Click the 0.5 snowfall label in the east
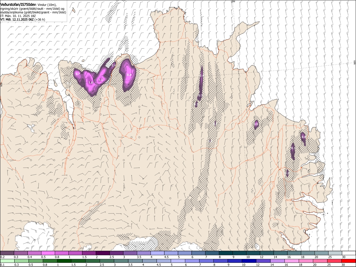356x267 pixels. click(x=256, y=124)
